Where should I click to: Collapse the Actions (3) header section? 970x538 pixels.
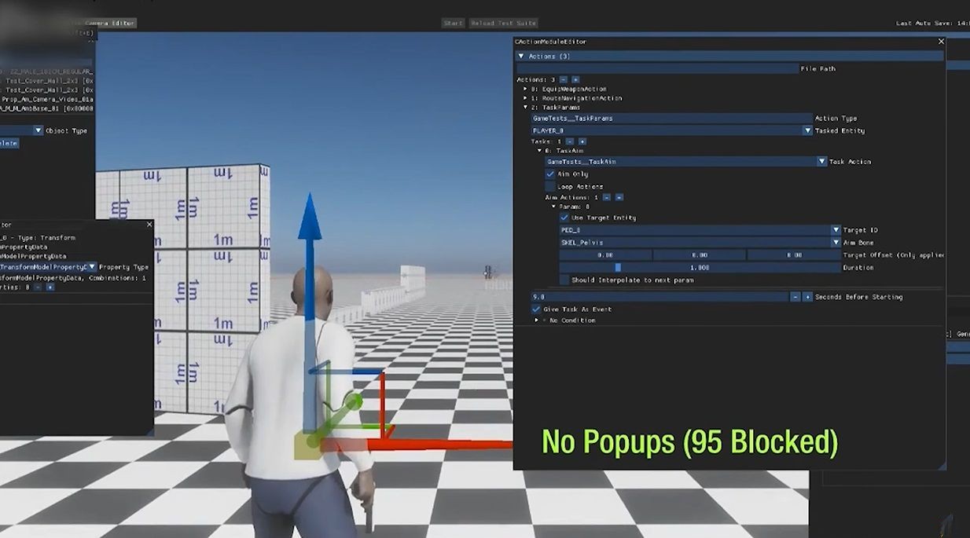pyautogui.click(x=520, y=57)
